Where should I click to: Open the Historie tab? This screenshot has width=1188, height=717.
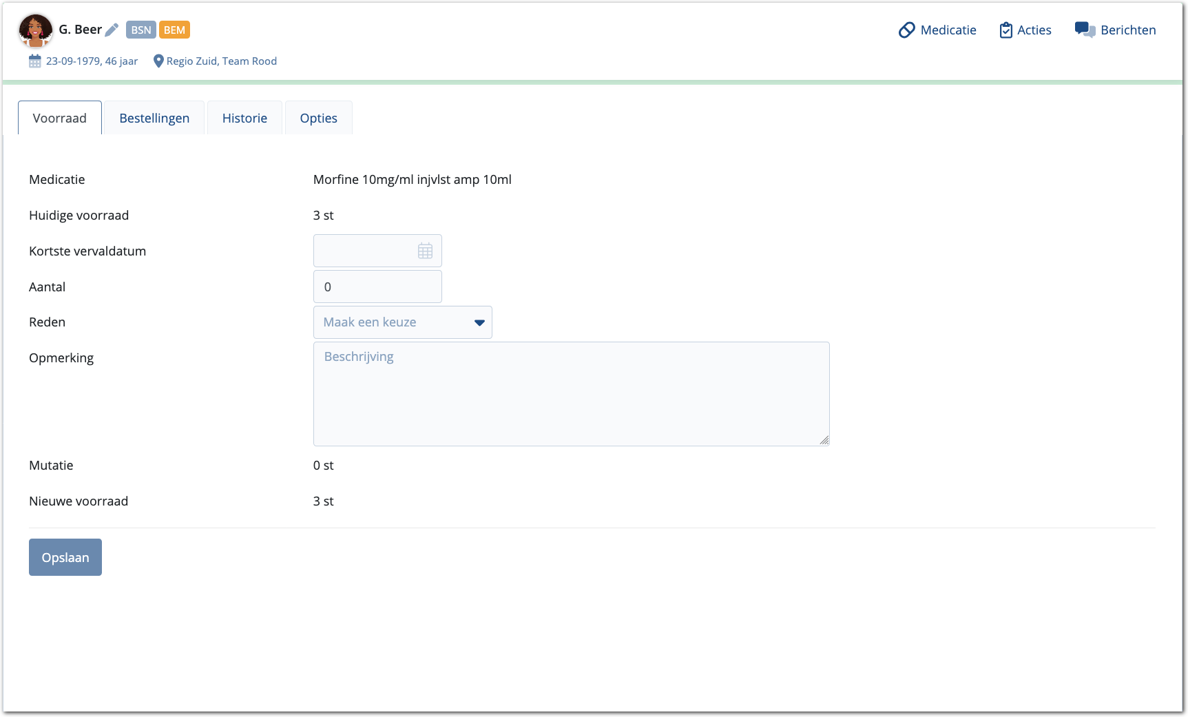244,118
